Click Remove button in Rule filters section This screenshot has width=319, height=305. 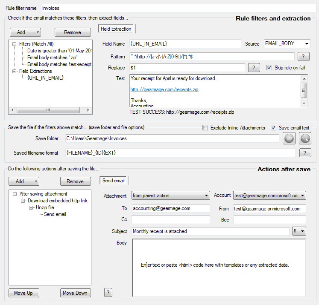(73, 32)
